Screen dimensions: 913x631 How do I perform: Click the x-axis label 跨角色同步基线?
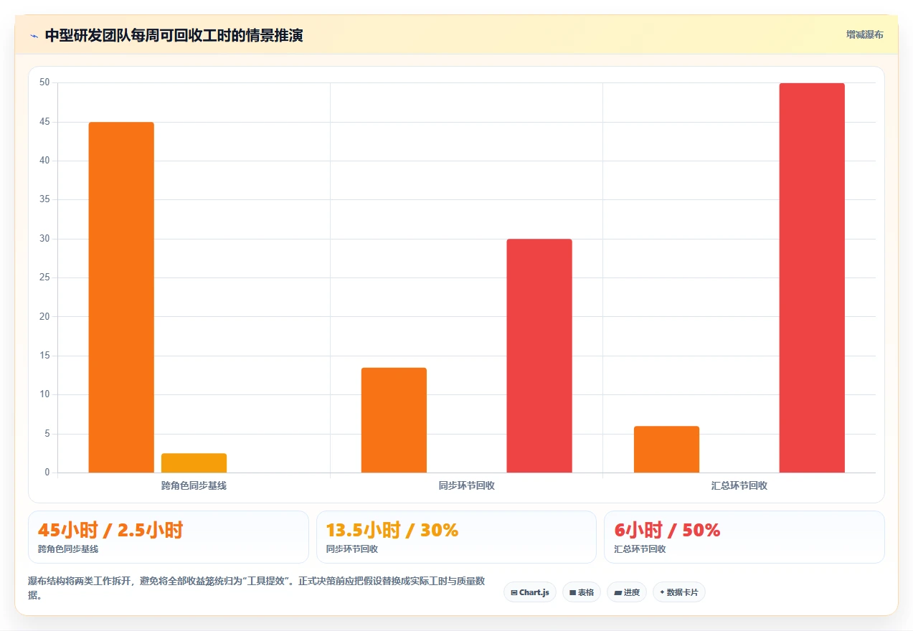194,485
